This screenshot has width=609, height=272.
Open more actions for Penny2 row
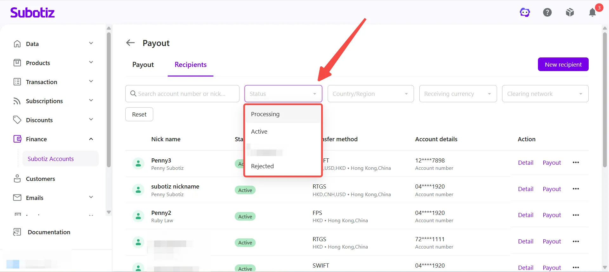coord(576,215)
